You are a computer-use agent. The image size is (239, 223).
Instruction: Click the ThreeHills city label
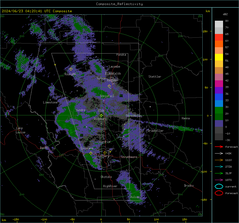134,116
